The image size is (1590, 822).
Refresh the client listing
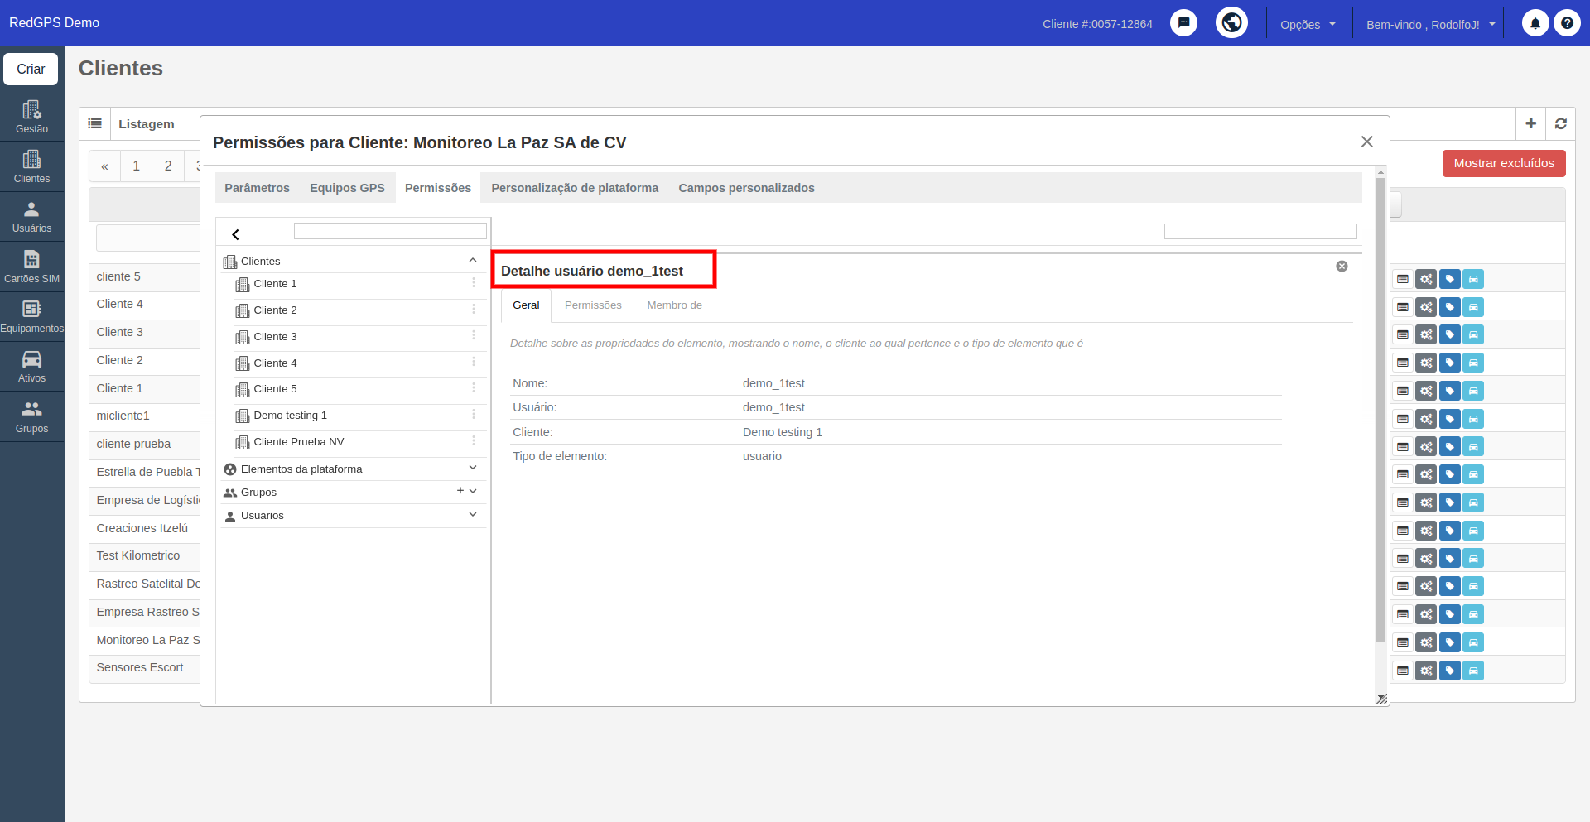[x=1560, y=123]
